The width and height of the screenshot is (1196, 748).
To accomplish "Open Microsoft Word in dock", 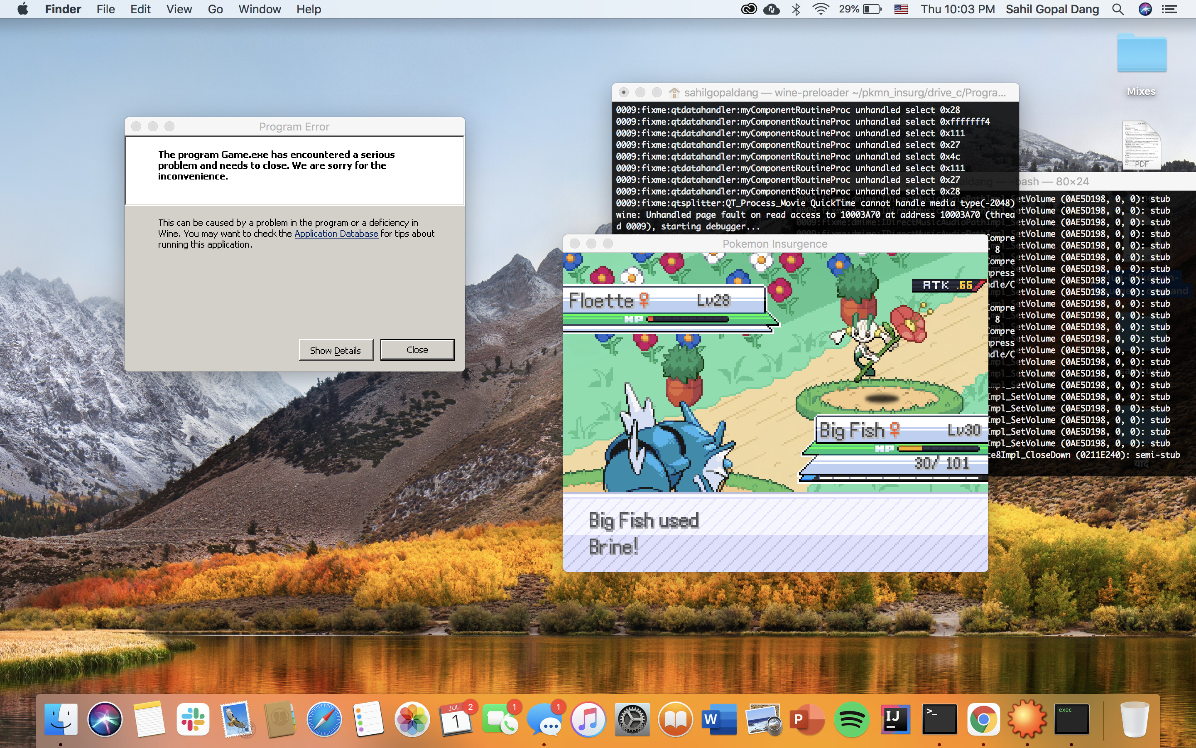I will (x=719, y=719).
